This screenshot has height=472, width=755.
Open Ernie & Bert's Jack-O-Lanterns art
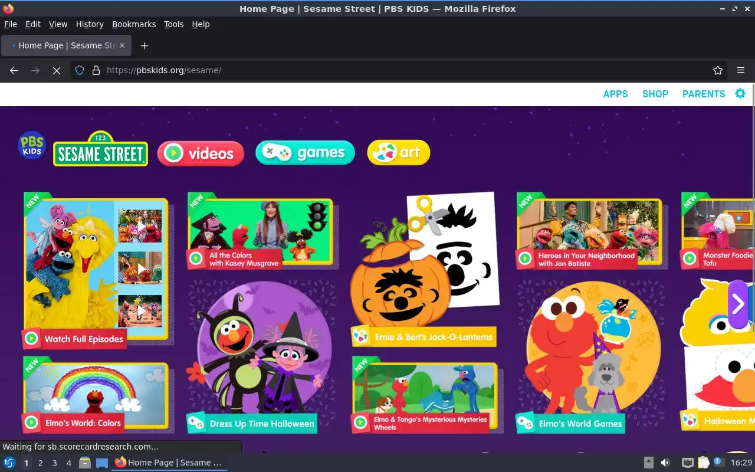(424, 270)
